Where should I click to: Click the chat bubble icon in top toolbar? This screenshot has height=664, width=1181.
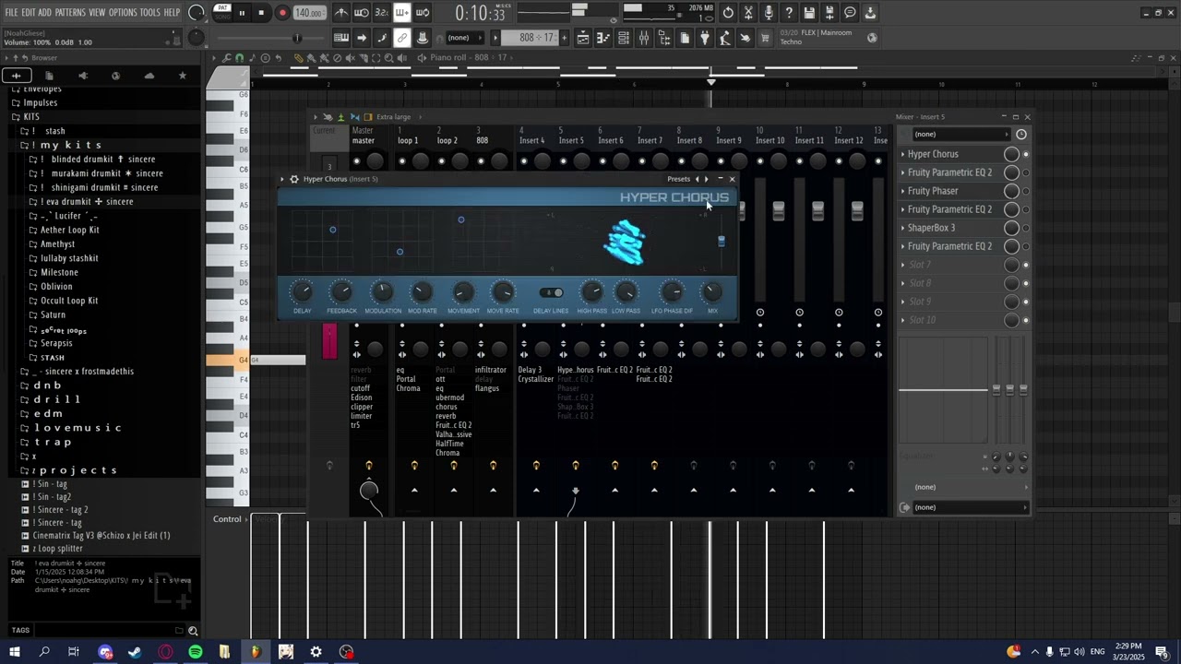coord(850,13)
